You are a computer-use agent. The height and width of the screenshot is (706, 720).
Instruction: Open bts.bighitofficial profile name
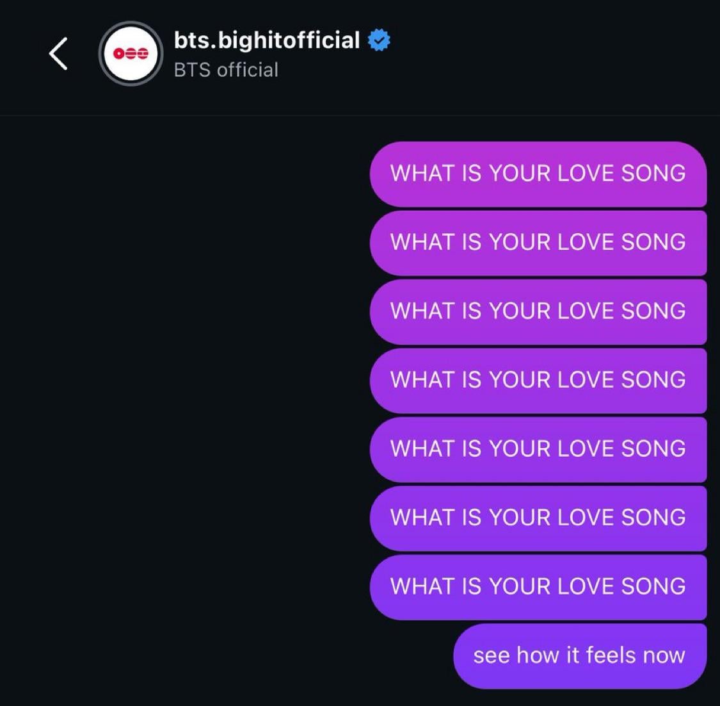pyautogui.click(x=266, y=40)
